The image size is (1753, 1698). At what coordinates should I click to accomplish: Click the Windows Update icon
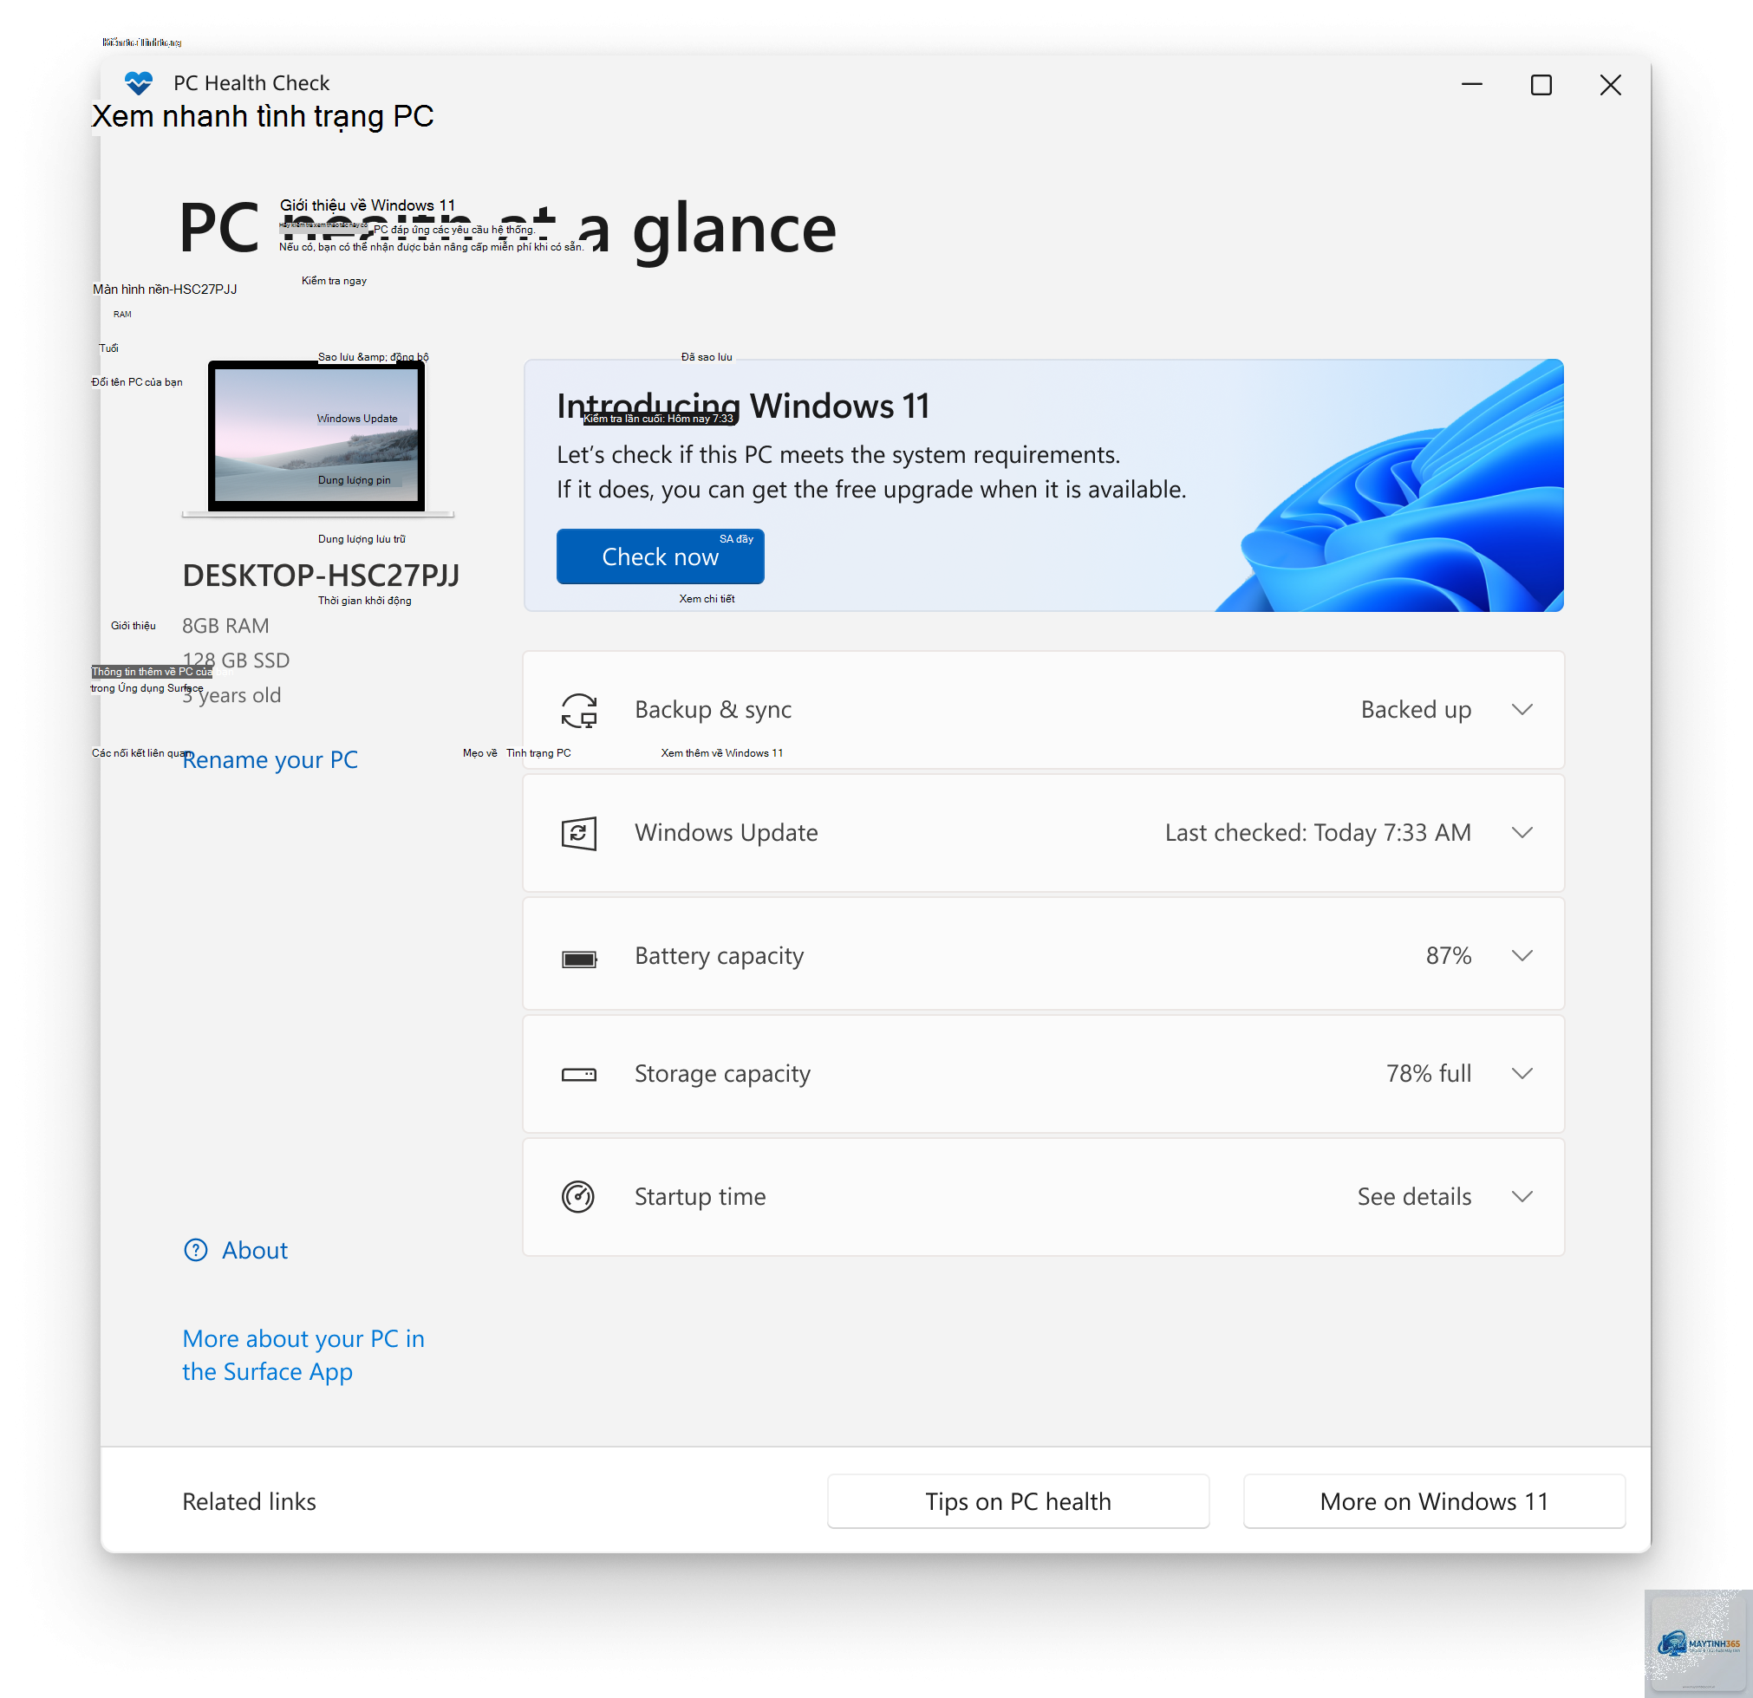pyautogui.click(x=578, y=833)
